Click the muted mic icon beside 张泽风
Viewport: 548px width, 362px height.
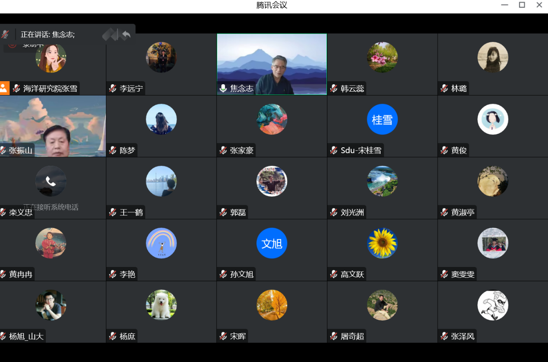point(444,336)
